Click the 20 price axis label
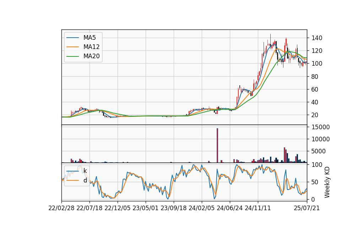The image size is (341, 245). tap(315, 115)
